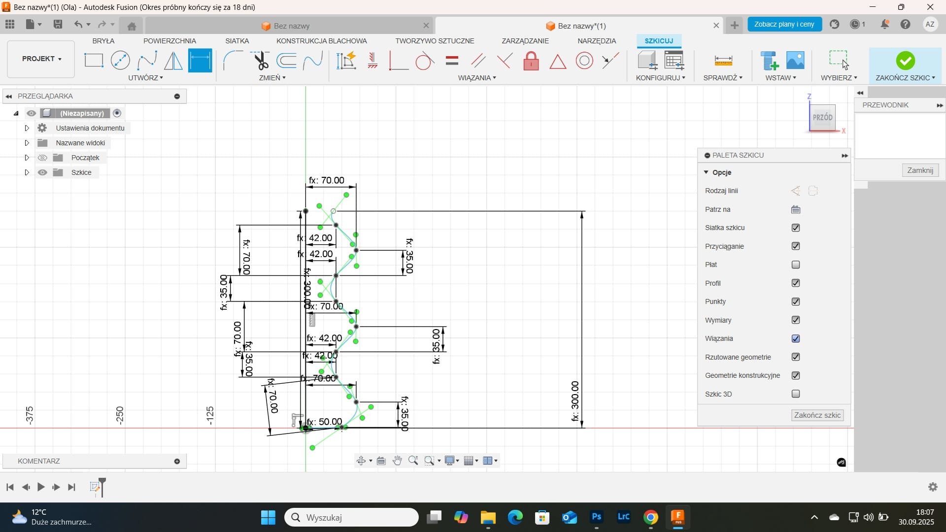Click the Lock constraint icon
The height and width of the screenshot is (532, 946).
point(531,61)
